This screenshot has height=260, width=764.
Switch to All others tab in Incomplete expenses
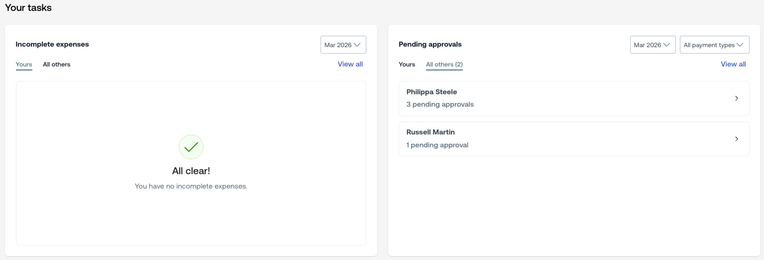tap(57, 65)
